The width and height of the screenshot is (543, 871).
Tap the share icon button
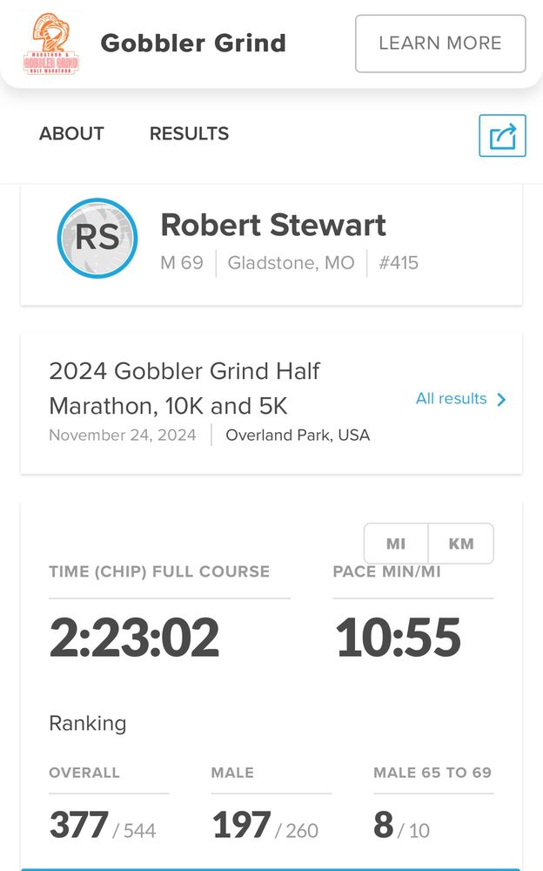tap(502, 136)
